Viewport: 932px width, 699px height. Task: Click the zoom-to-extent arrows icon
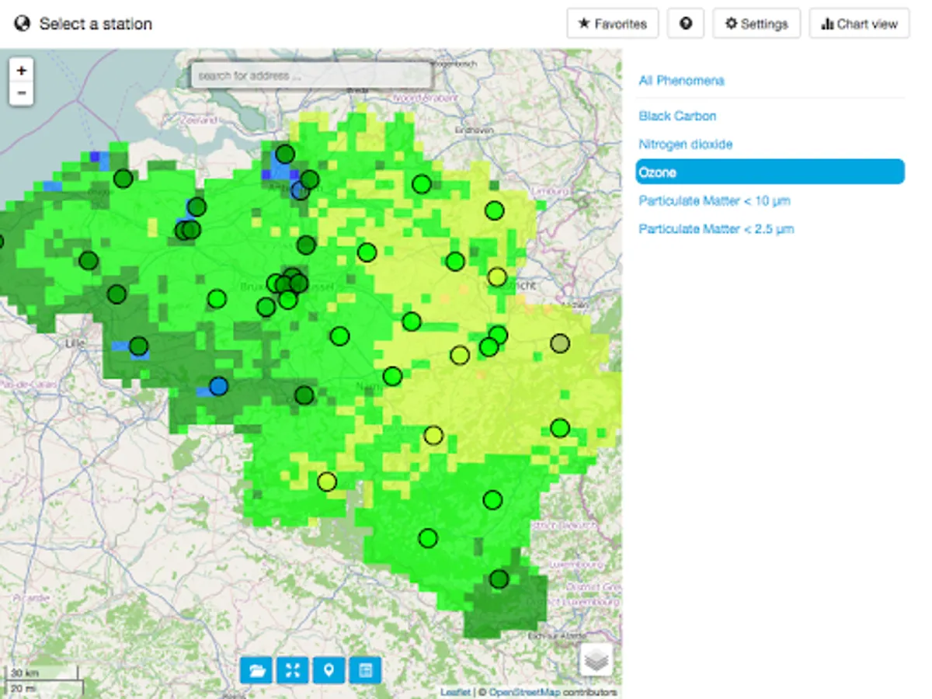coord(293,669)
